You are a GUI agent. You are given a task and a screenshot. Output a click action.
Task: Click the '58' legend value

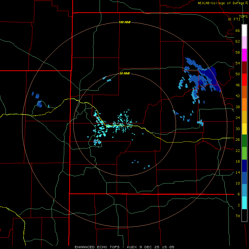(238, 52)
